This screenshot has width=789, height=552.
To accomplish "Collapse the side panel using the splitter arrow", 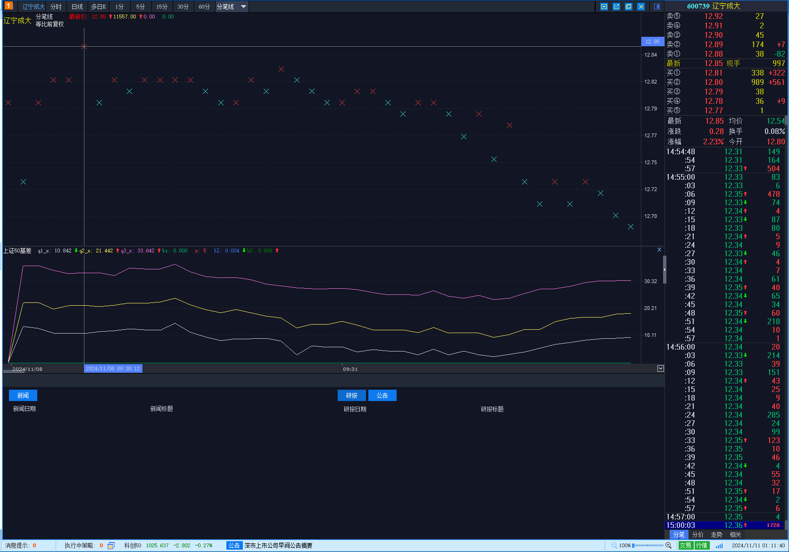I will point(664,269).
